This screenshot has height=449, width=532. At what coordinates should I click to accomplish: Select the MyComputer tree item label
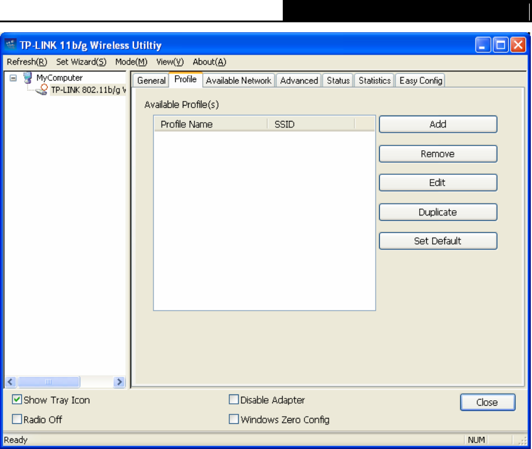[x=59, y=78]
